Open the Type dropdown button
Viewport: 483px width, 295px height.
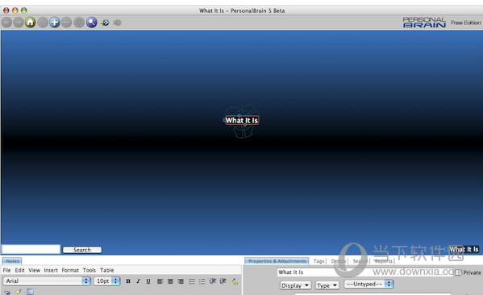(327, 285)
